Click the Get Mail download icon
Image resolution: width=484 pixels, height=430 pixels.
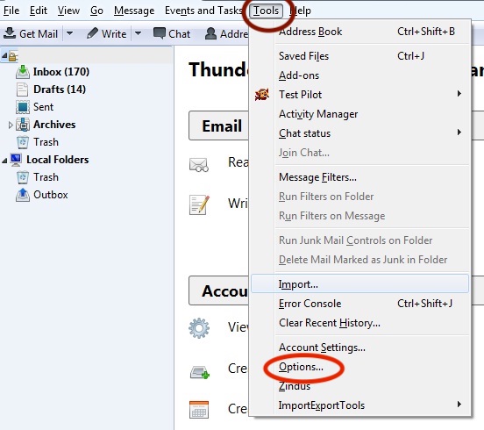click(x=10, y=33)
